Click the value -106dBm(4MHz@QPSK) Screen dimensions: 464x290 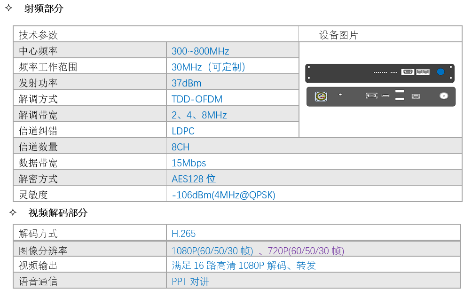223,195
